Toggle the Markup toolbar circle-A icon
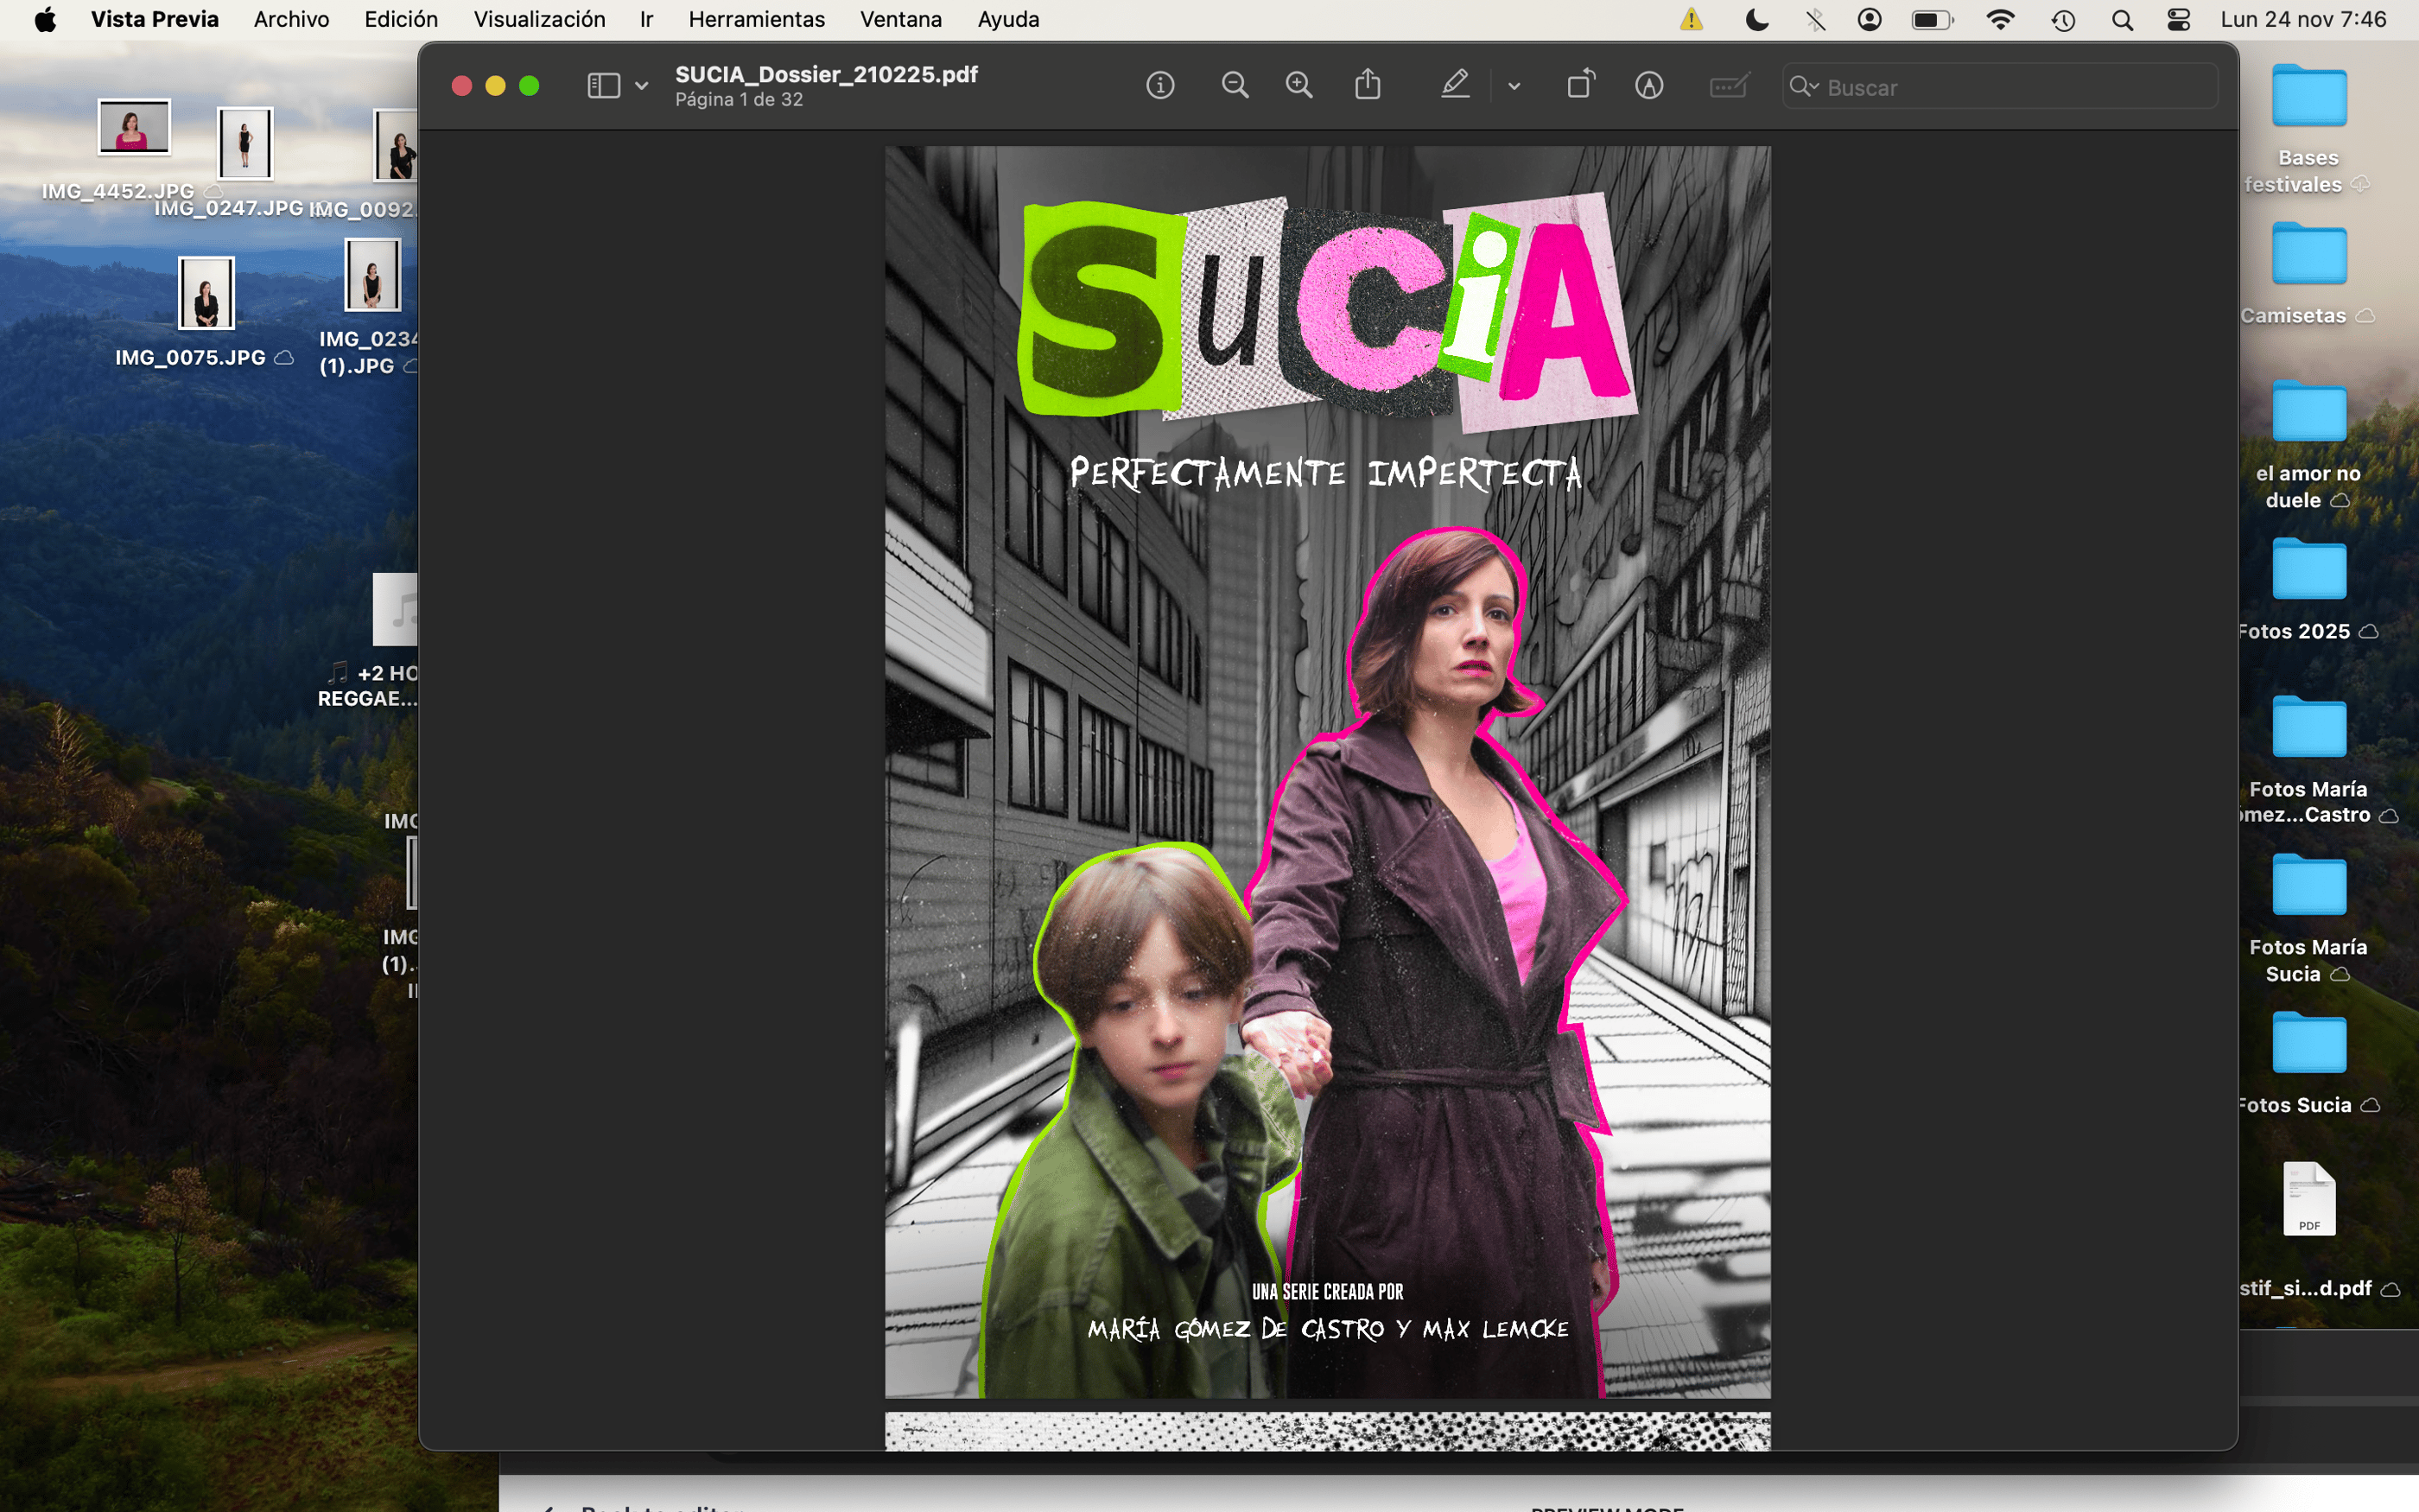 pos(1648,86)
